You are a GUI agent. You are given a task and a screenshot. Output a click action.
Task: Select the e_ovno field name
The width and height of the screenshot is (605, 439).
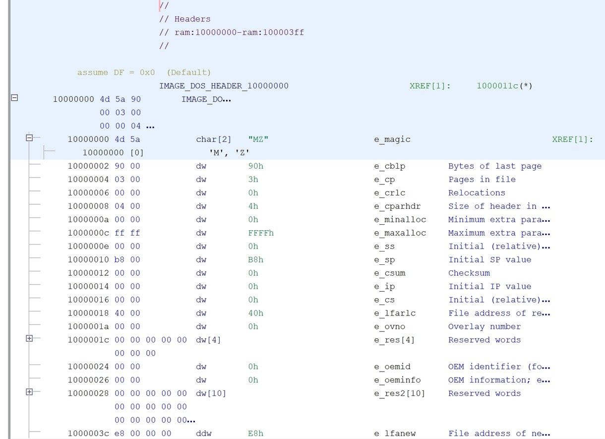point(389,327)
